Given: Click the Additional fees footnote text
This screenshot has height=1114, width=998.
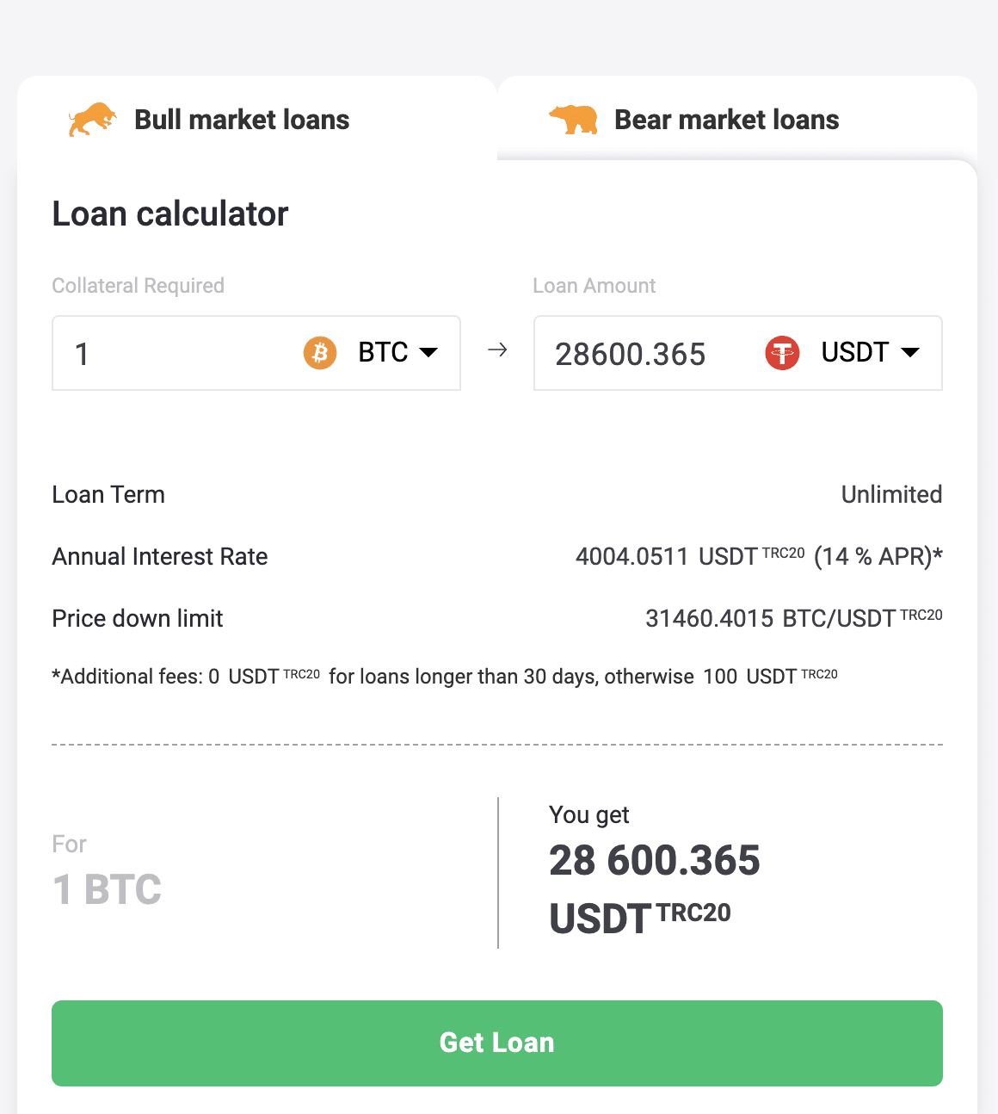Looking at the screenshot, I should pos(445,676).
